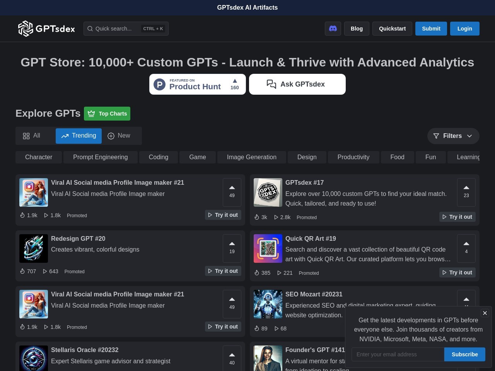Screen dimensions: 495x371
Task: Click "Creates vibrant, colorful designs" description
Action: [95, 249]
